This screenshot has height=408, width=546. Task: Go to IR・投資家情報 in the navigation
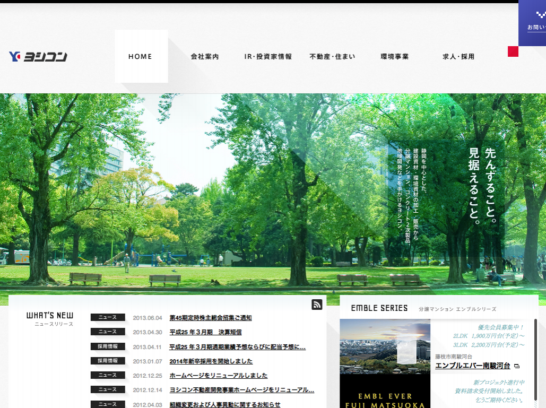(268, 57)
